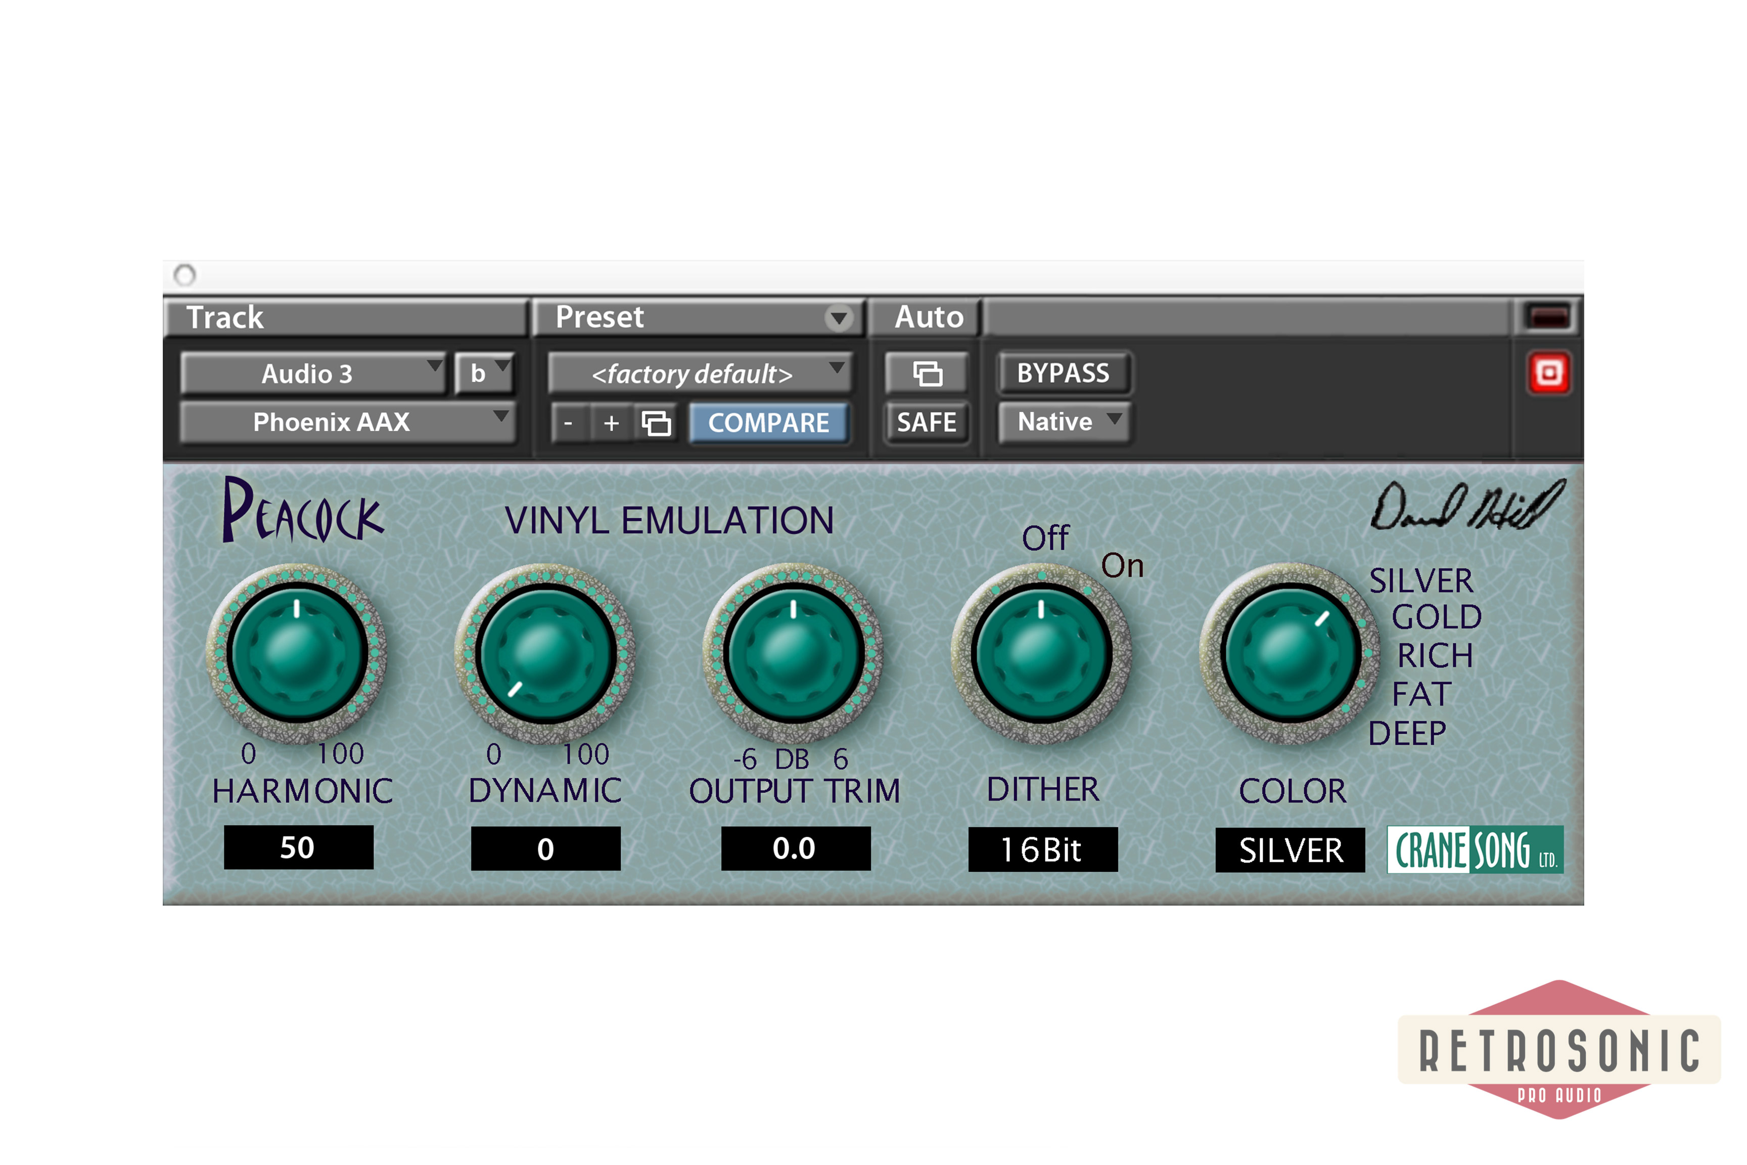Open the Phoenix AAX plug-in selector
Viewport: 1747px width, 1165px height.
tap(347, 422)
